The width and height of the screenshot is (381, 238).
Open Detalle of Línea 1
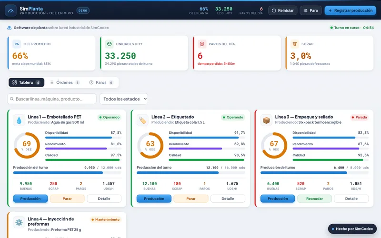104,198
